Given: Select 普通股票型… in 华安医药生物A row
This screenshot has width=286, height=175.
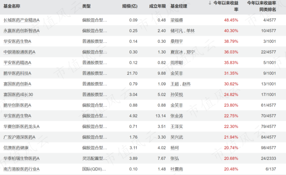Looking at the screenshot, I should pos(95,41).
